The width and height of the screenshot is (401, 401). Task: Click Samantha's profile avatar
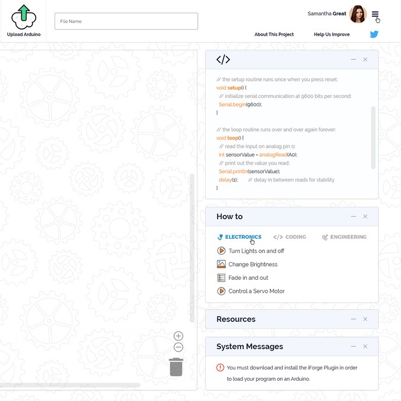358,14
